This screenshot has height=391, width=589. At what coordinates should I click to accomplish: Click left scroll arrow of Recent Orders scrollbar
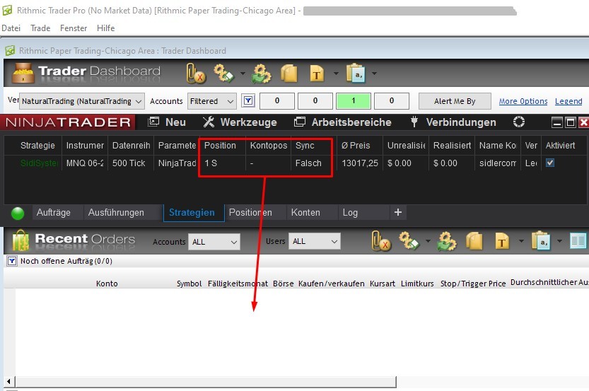(x=8, y=382)
